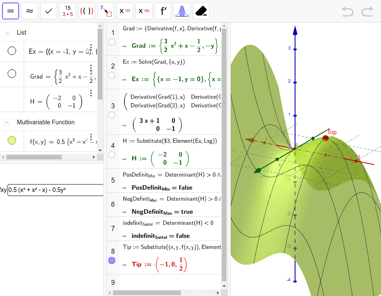Click CAS view scroll-right arrow

coord(218,293)
